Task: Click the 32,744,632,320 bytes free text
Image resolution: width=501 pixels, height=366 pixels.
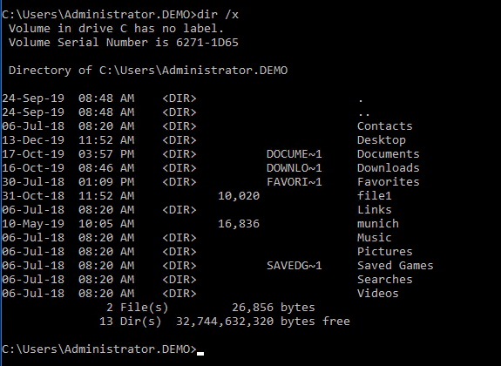Action: click(263, 321)
